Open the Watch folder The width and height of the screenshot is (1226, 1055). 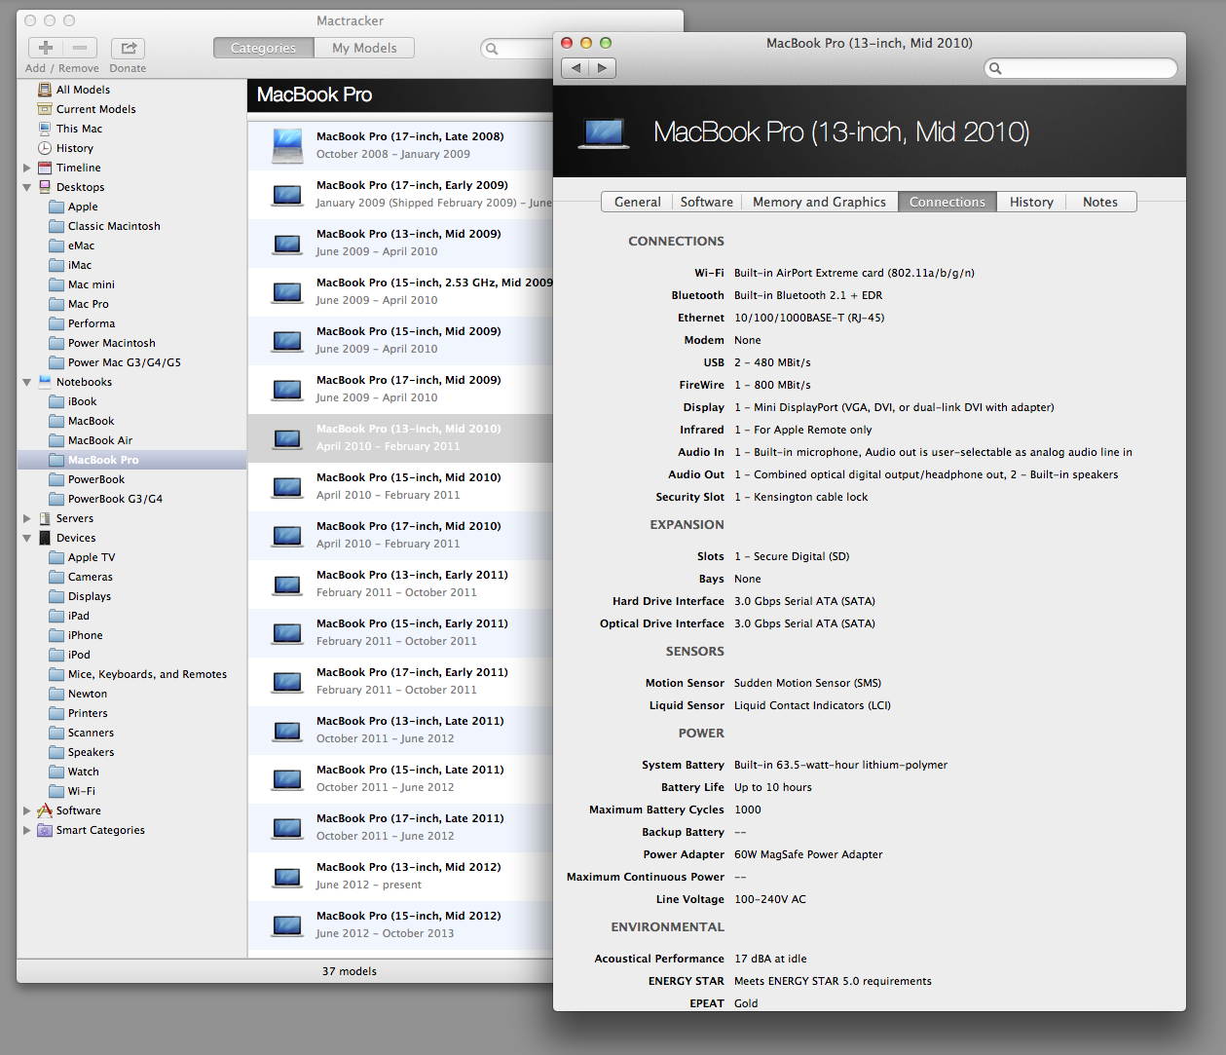[x=74, y=772]
